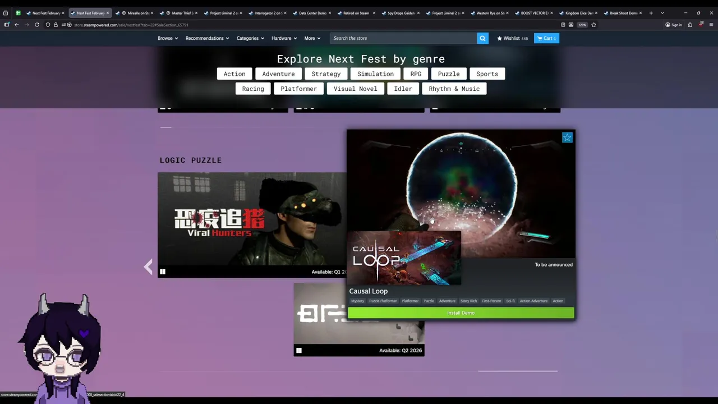Select the Strategy genre button
The height and width of the screenshot is (404, 718).
[326, 74]
